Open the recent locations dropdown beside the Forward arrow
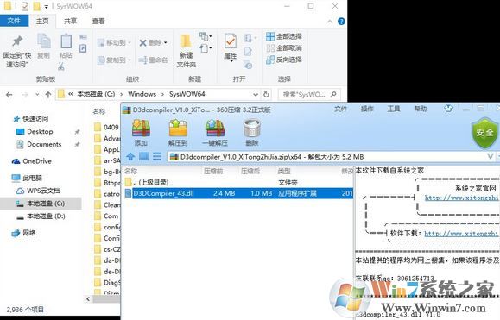Screen dimensions: 500x320 (x=37, y=95)
